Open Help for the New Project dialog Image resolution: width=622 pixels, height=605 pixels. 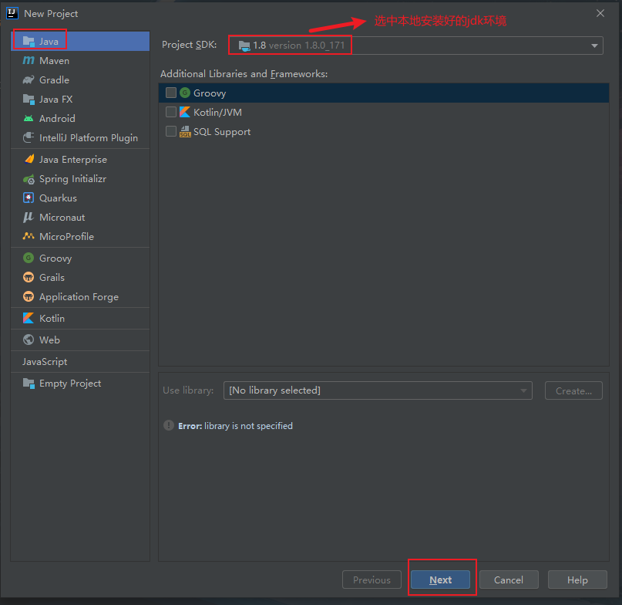point(577,580)
